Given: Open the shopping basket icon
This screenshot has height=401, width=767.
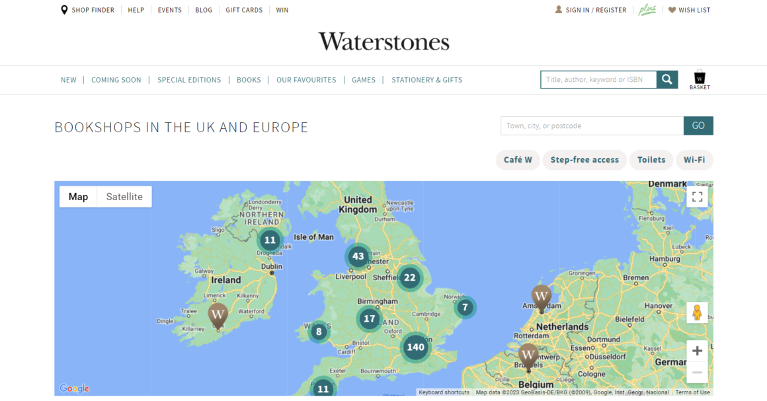Looking at the screenshot, I should coord(699,78).
